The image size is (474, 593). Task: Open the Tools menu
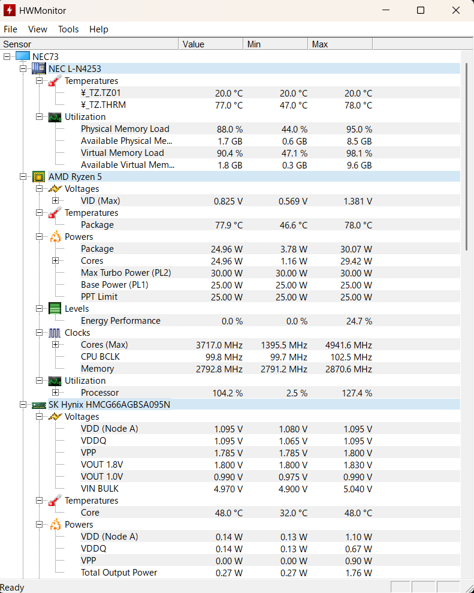point(68,29)
